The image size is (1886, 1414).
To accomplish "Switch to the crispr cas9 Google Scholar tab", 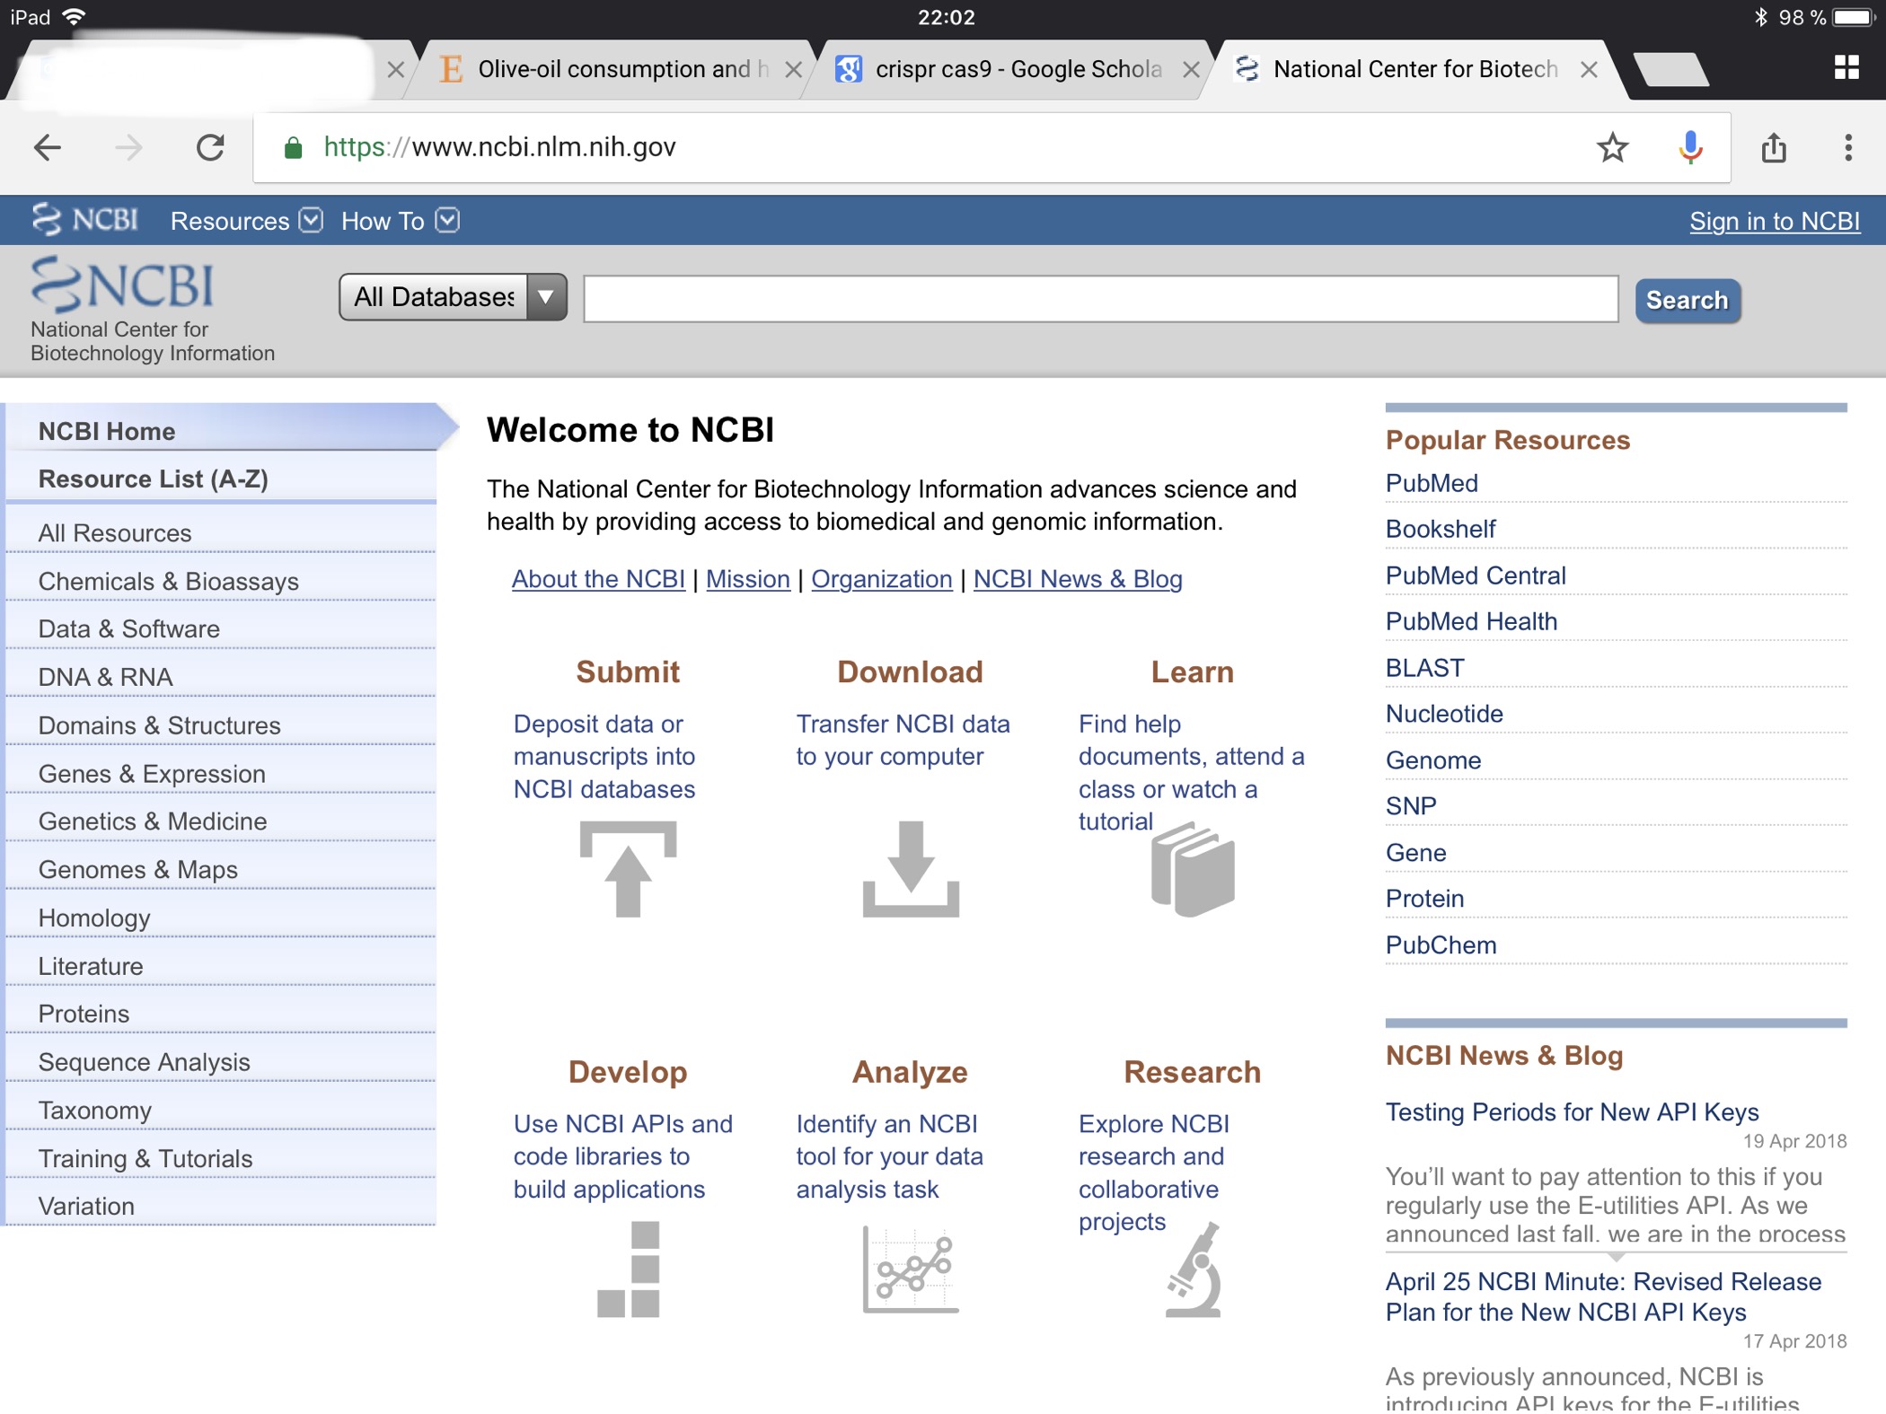I will pos(1017,69).
